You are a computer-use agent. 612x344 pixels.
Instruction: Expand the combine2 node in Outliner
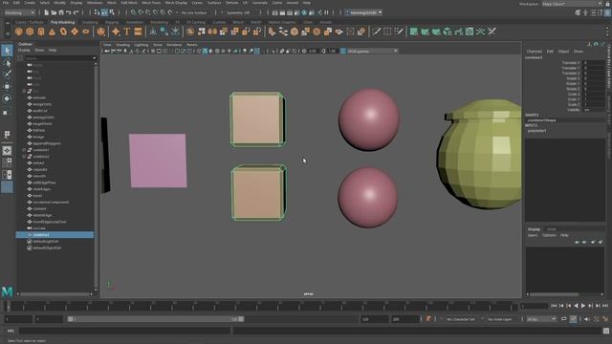(x=24, y=157)
